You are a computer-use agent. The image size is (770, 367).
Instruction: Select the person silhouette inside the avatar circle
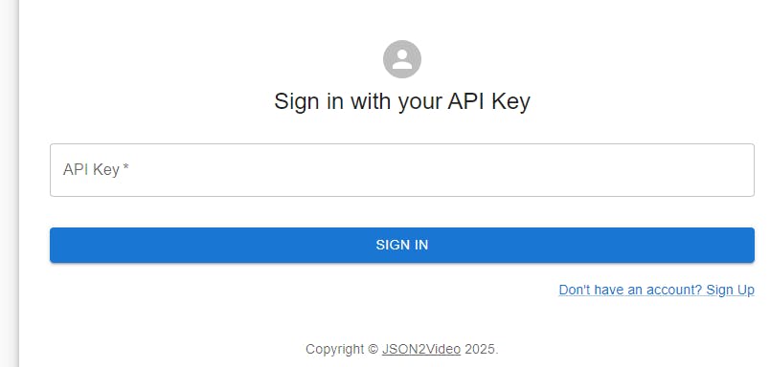click(401, 59)
